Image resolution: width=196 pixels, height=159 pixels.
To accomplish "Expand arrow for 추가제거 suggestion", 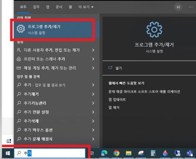I will (x=93, y=94).
